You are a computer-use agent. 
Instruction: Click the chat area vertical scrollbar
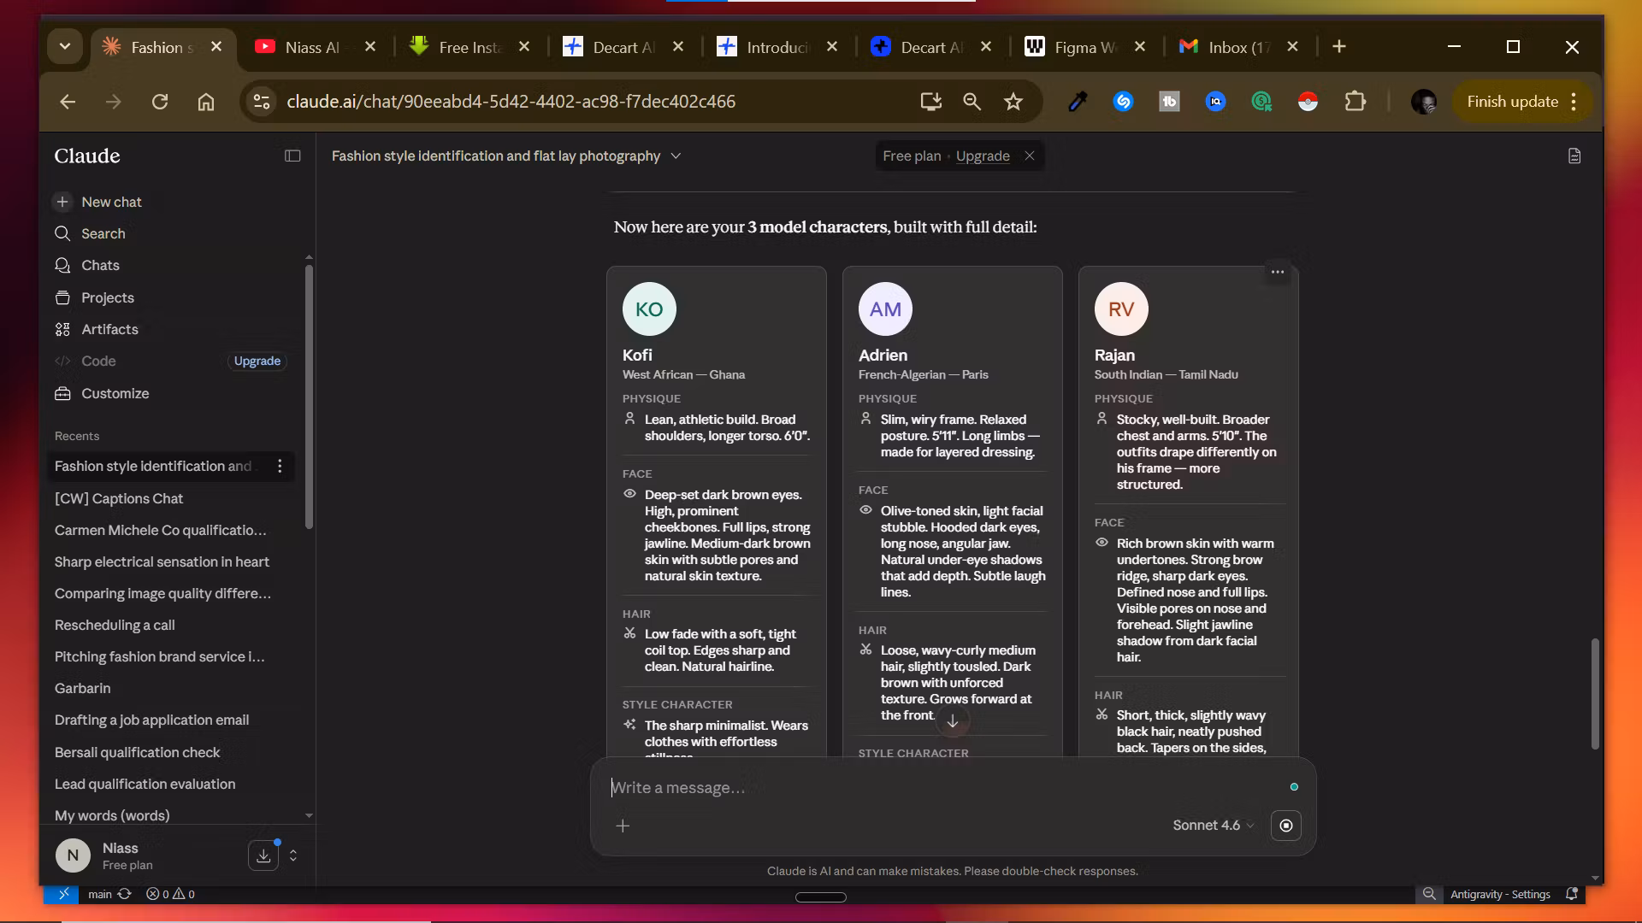pos(1595,694)
